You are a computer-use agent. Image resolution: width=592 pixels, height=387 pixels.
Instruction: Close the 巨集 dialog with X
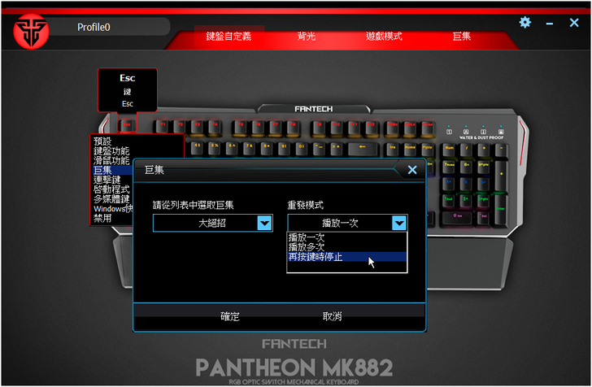pyautogui.click(x=412, y=170)
